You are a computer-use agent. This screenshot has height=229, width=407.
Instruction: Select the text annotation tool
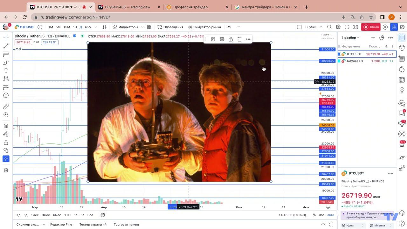(6, 71)
